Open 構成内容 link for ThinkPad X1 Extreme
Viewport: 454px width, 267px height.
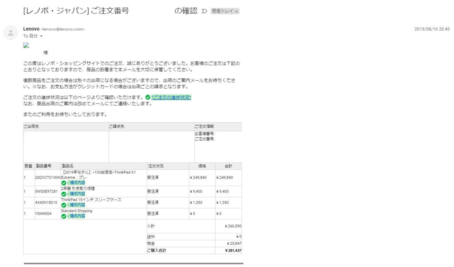pos(76,183)
